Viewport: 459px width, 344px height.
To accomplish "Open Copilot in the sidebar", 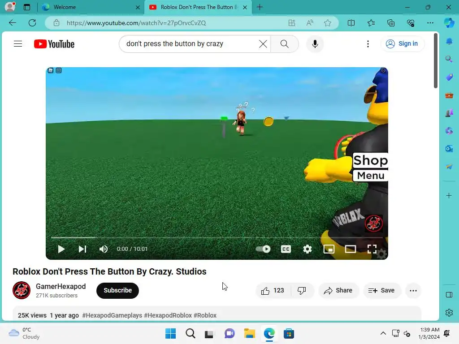I will (449, 23).
